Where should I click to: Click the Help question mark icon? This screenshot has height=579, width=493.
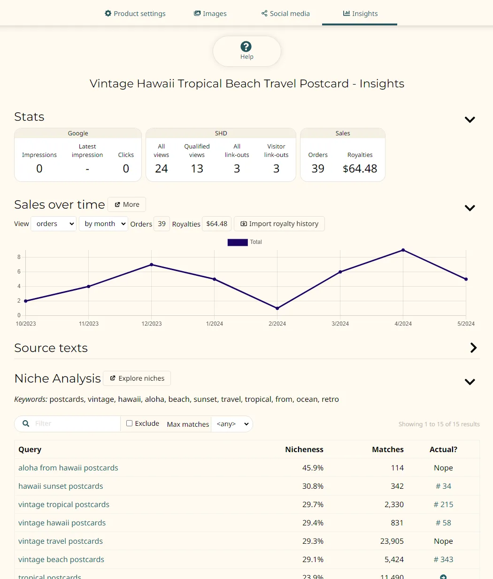[246, 47]
